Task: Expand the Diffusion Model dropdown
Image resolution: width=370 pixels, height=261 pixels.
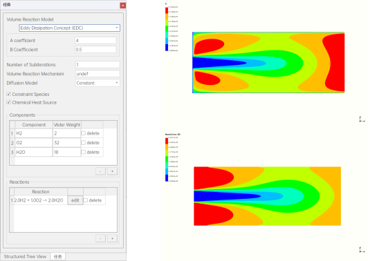Action: pyautogui.click(x=98, y=83)
